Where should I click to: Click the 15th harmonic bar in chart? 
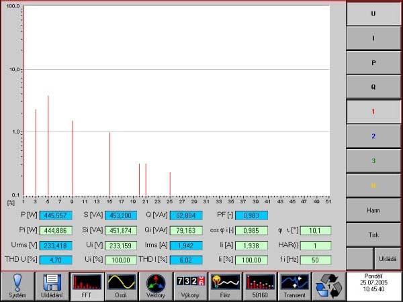[109, 164]
